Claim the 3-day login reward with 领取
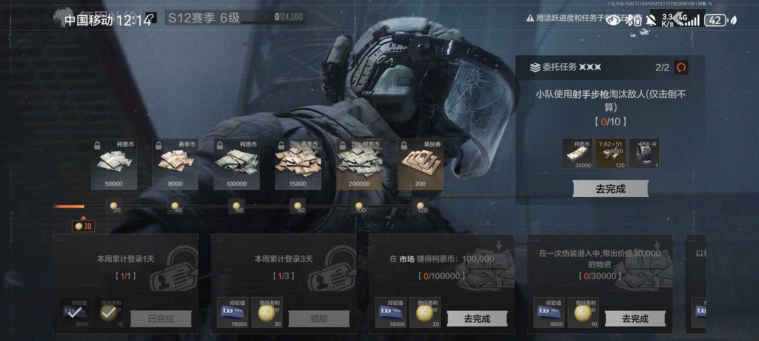The image size is (759, 341). point(319,319)
